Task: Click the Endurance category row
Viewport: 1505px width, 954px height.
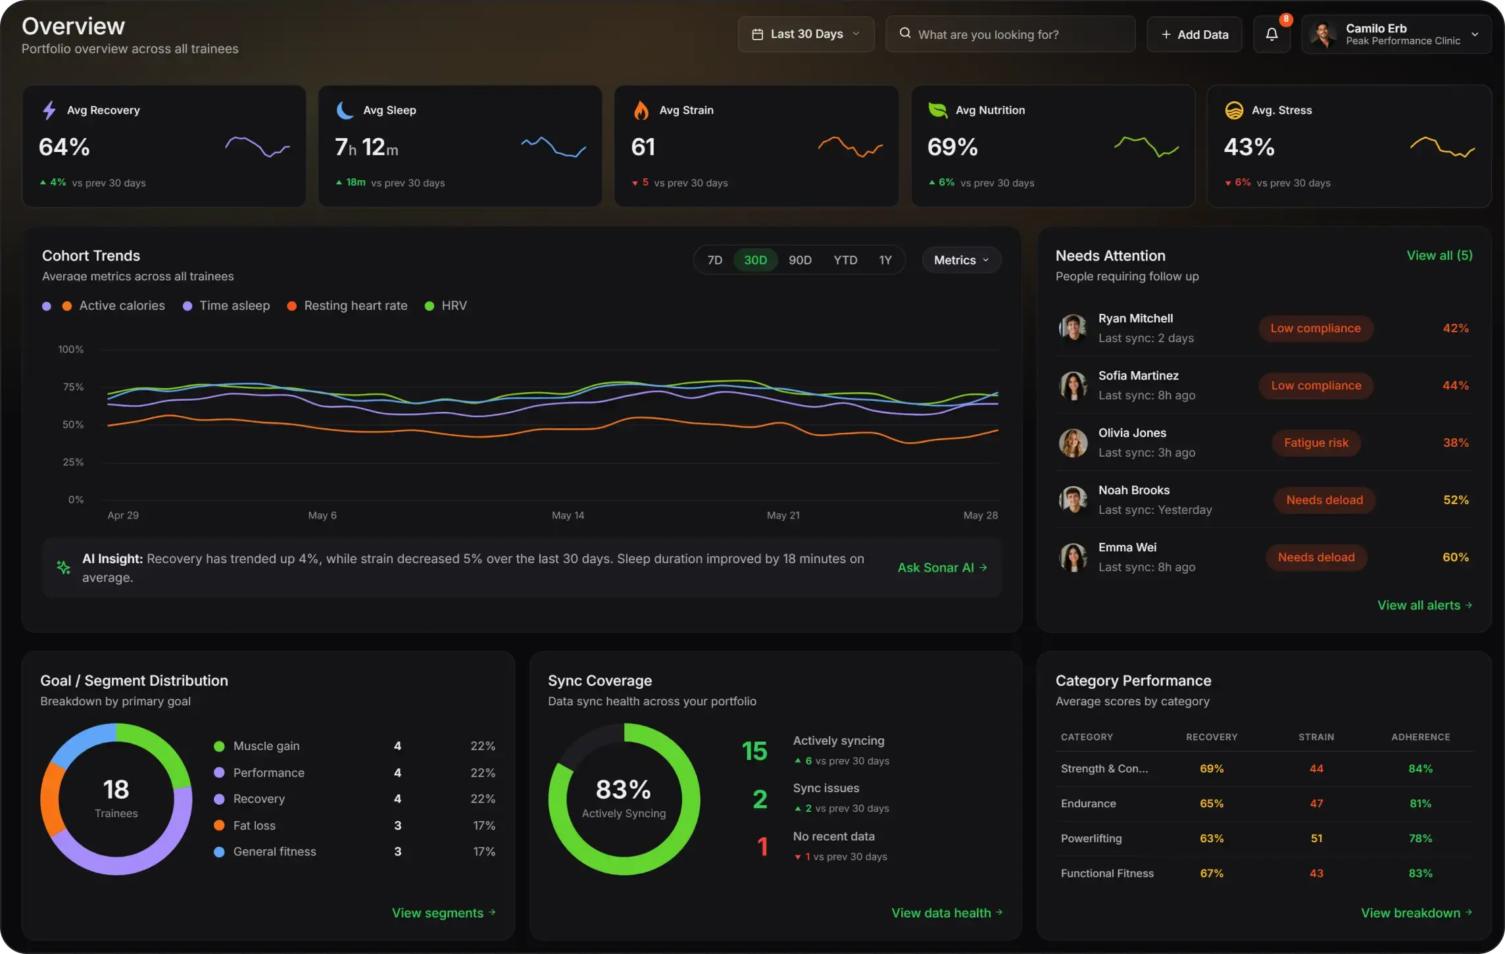Action: [x=1264, y=803]
